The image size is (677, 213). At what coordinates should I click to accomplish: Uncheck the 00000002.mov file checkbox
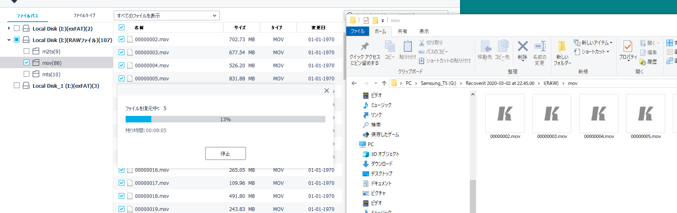122,40
